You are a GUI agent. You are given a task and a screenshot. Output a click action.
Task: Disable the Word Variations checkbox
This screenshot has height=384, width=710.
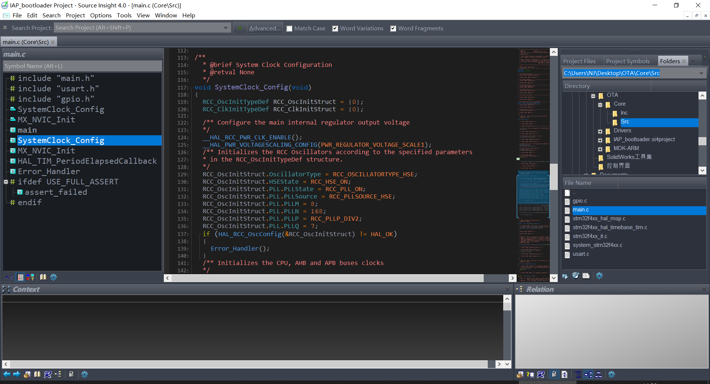click(x=335, y=28)
